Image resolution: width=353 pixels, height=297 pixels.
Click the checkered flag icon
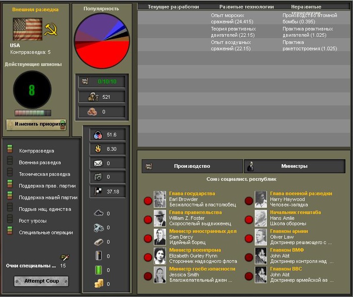pos(98,192)
